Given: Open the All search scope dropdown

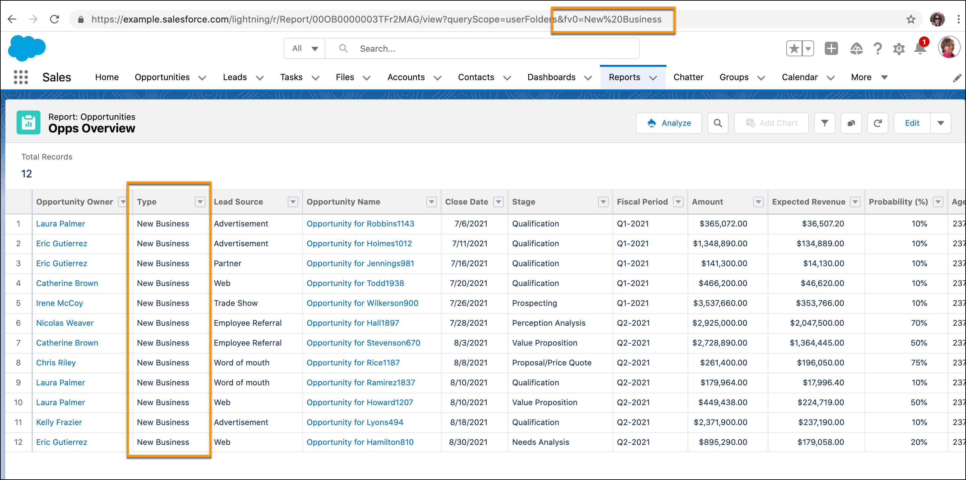Looking at the screenshot, I should click(x=305, y=48).
